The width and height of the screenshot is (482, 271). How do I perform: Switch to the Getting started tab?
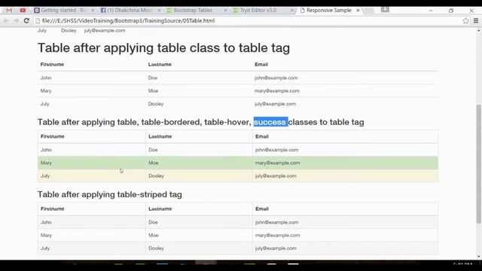(63, 11)
